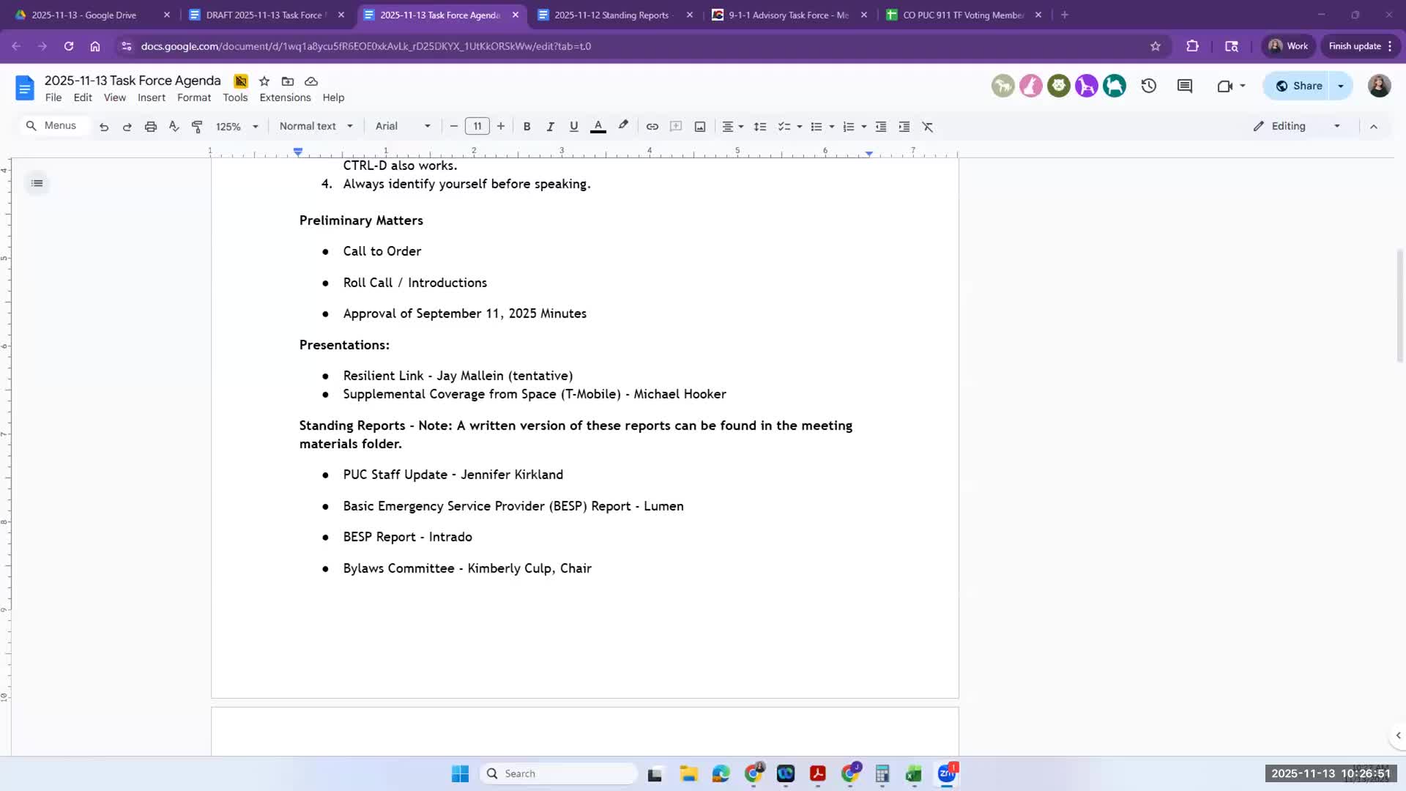Show document outline sidebar icon
The width and height of the screenshot is (1406, 791).
[37, 183]
